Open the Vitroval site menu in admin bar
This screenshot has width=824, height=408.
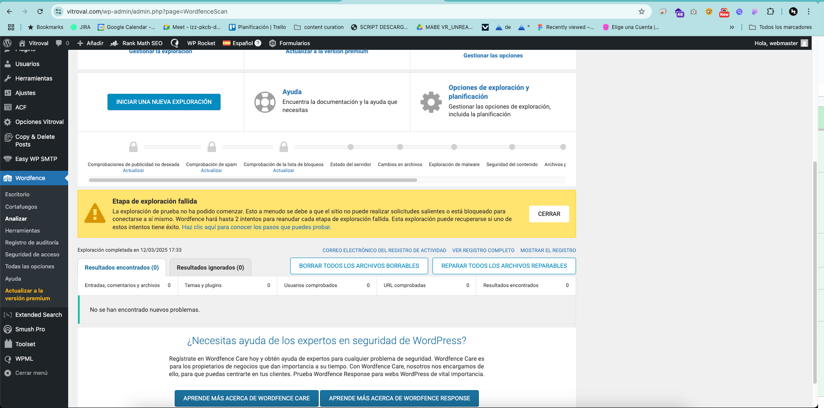pos(34,43)
